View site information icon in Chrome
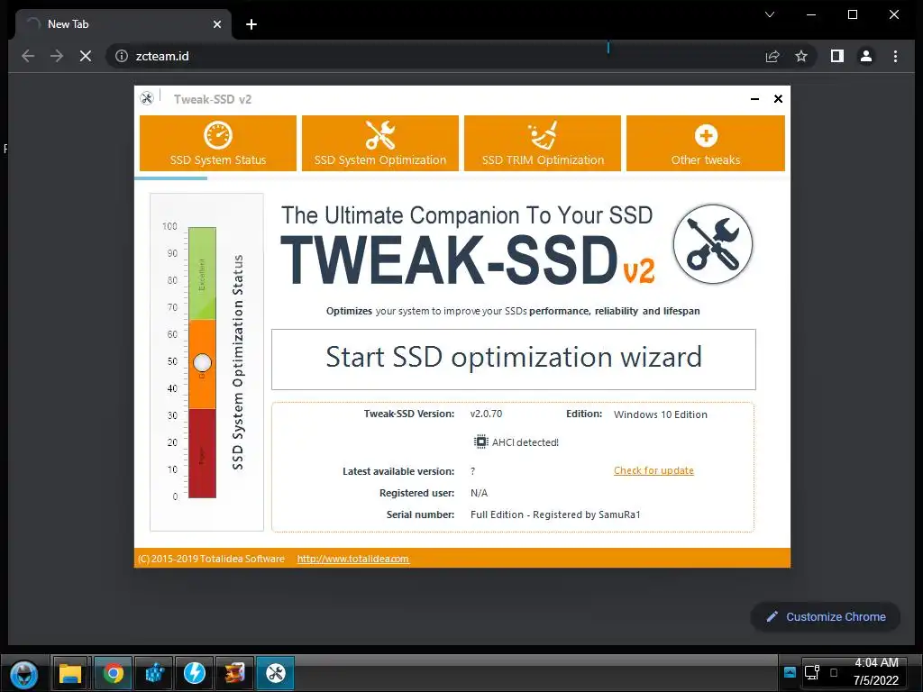The height and width of the screenshot is (692, 923). [x=122, y=56]
